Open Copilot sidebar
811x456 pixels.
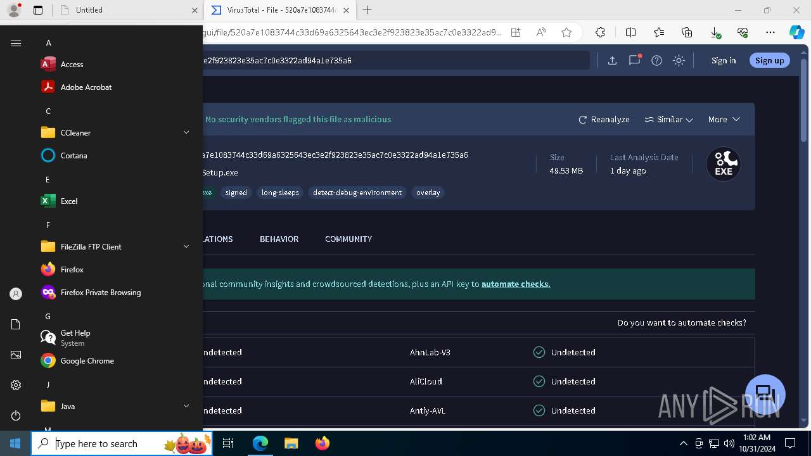(x=796, y=32)
